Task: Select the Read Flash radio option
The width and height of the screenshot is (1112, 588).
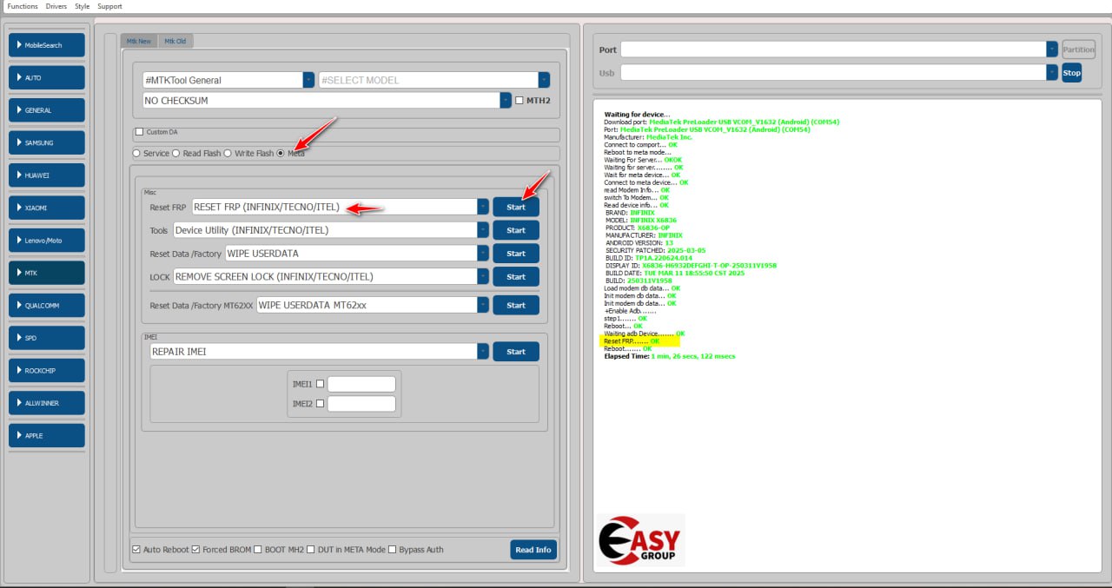Action: (x=175, y=154)
